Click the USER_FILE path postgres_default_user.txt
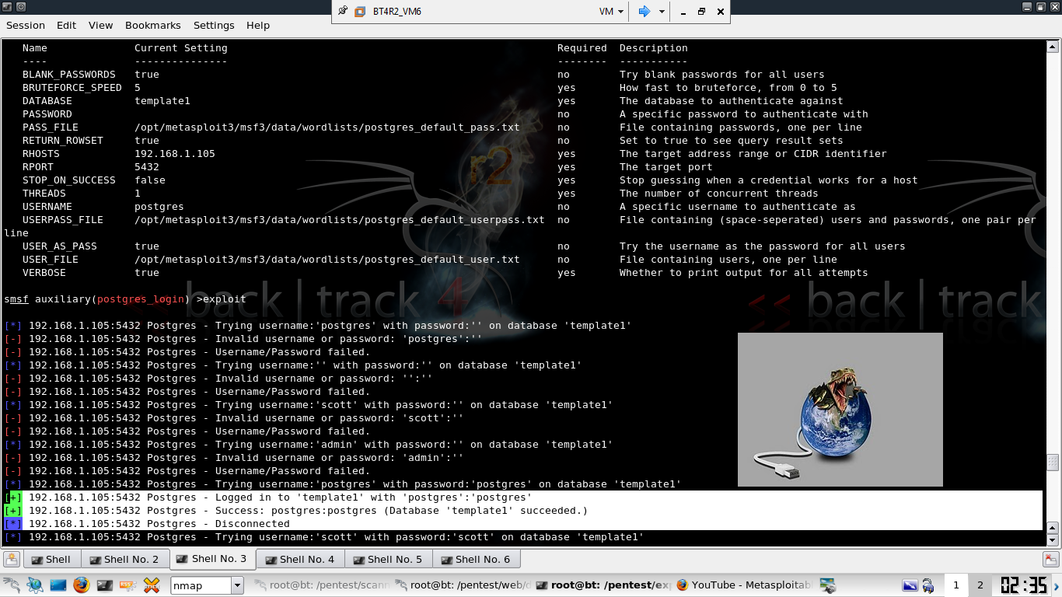The height and width of the screenshot is (597, 1062). pos(327,260)
